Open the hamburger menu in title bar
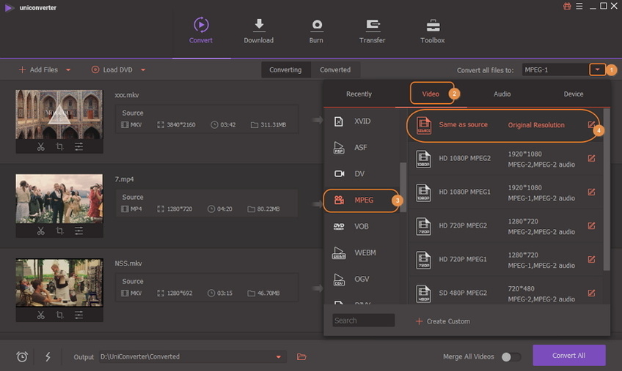Viewport: 622px width, 371px height. (579, 7)
